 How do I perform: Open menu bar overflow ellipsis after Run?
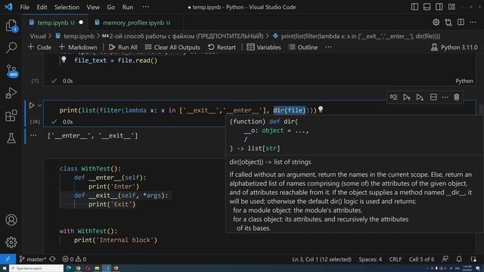point(146,7)
